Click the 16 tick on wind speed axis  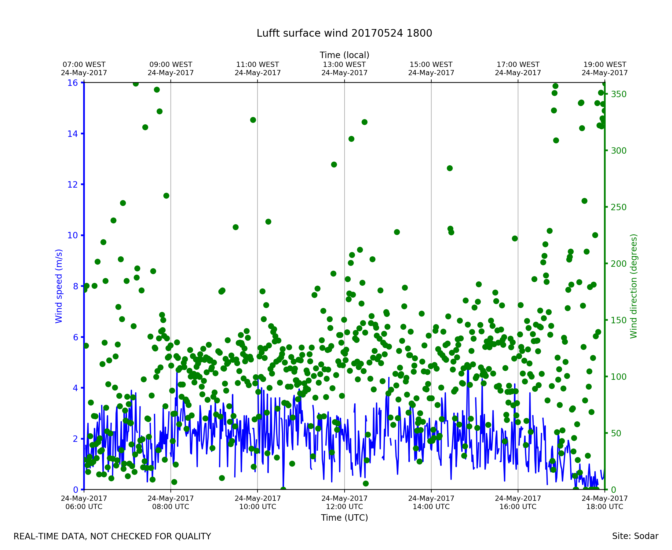point(72,83)
